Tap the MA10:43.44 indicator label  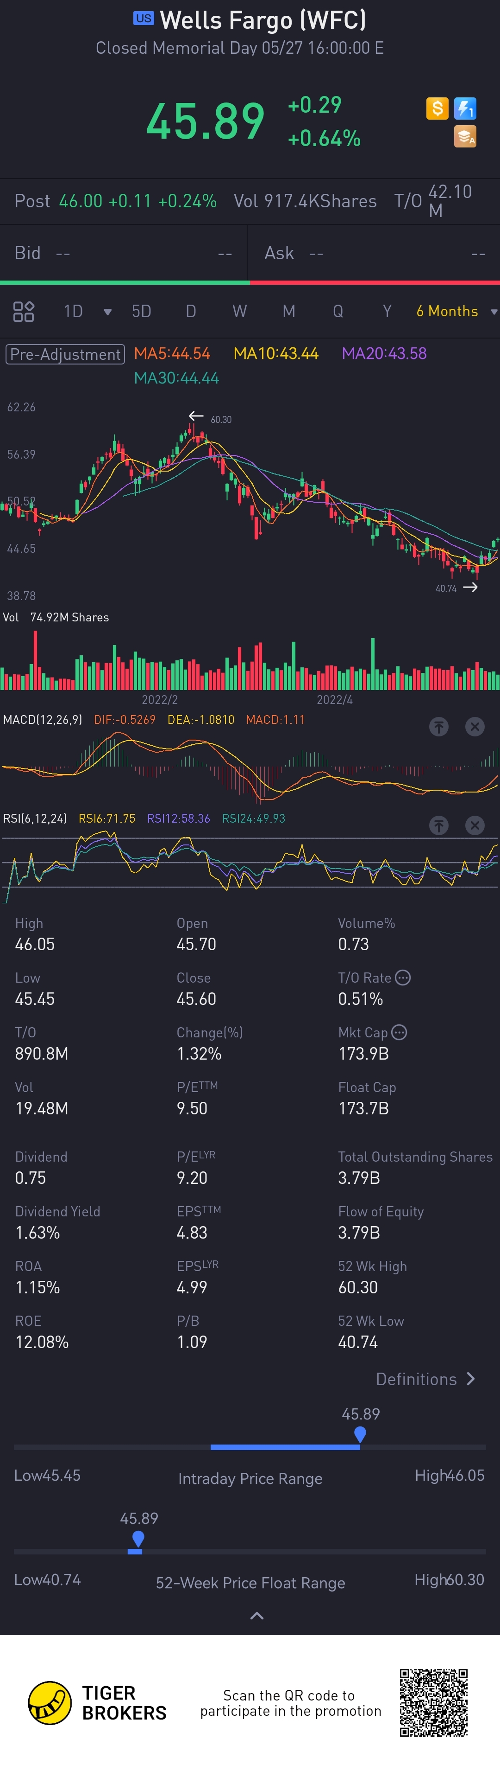pos(276,353)
